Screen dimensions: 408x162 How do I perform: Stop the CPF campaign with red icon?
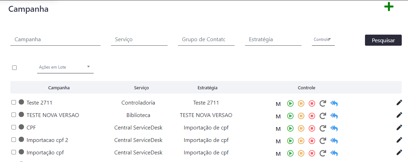tap(312, 128)
